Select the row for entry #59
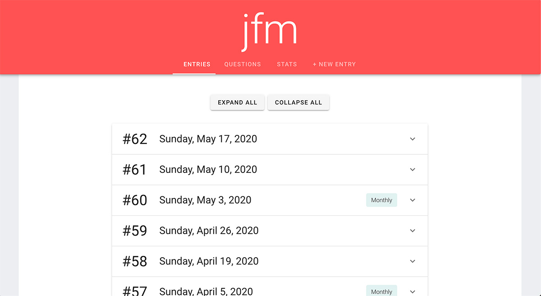This screenshot has width=541, height=296. tap(270, 231)
